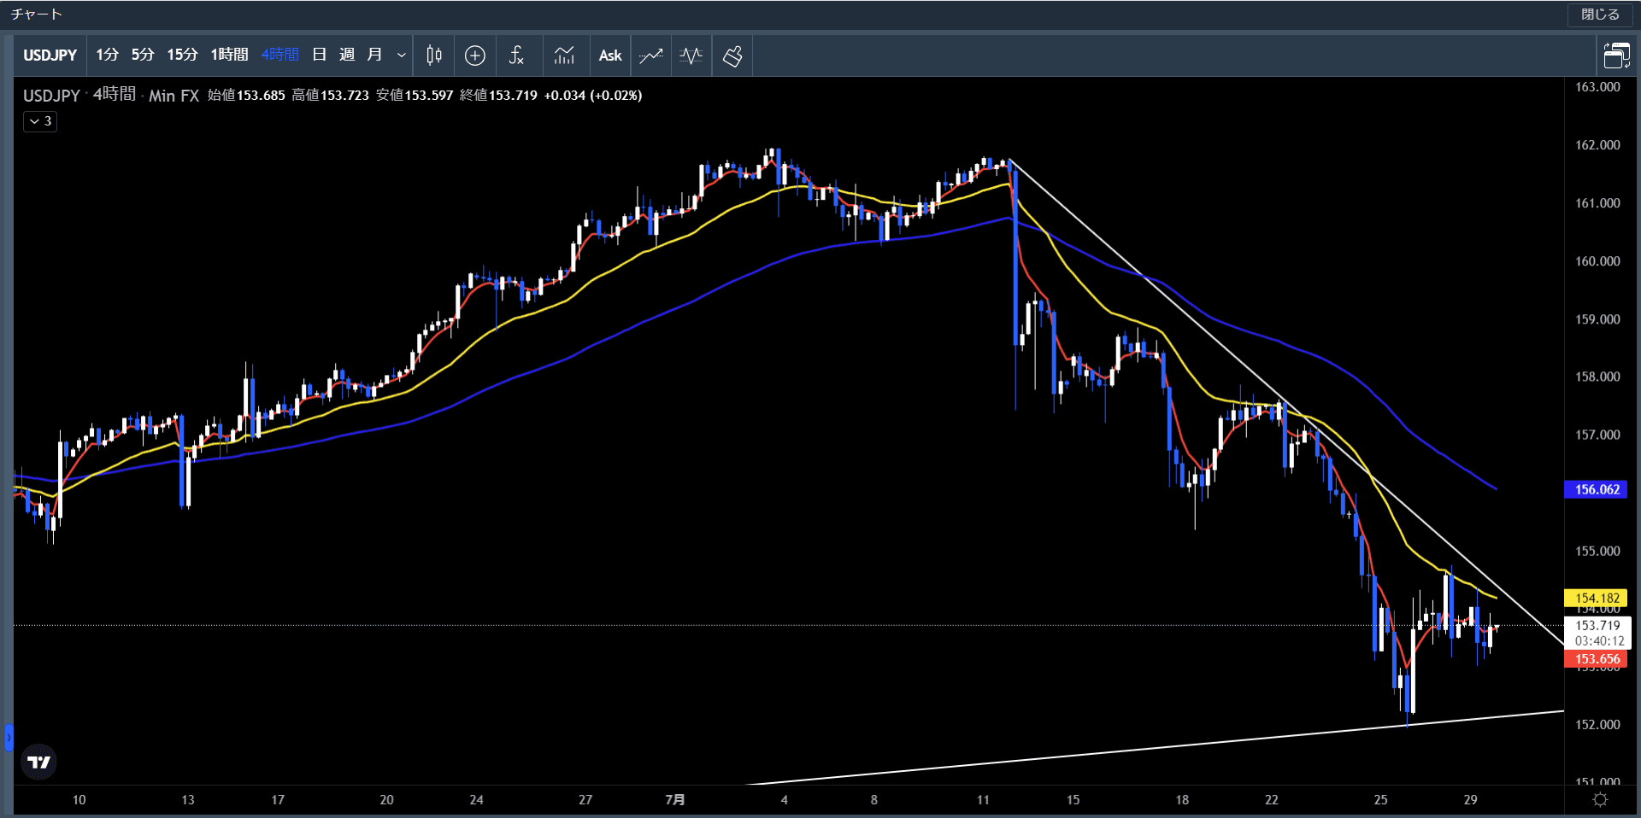Click the 155.000 price axis label
This screenshot has height=818, width=1641.
click(1597, 551)
